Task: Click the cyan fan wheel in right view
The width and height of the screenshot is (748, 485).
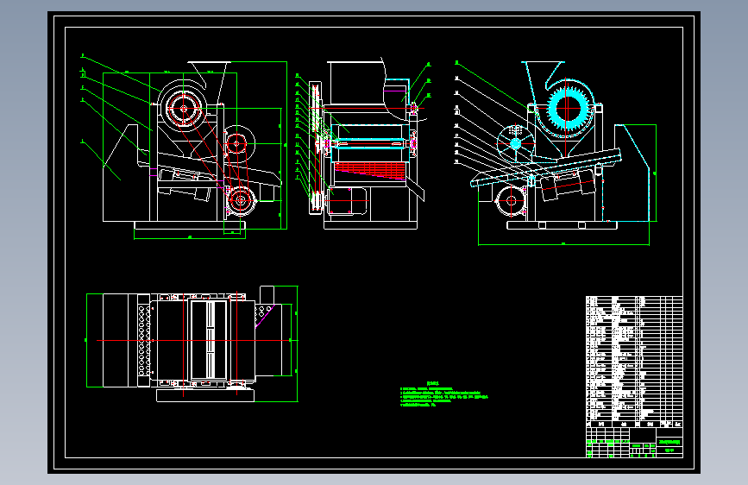Action: coord(516,143)
